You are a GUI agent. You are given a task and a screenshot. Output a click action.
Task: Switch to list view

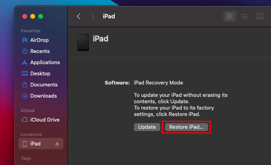pos(244,16)
